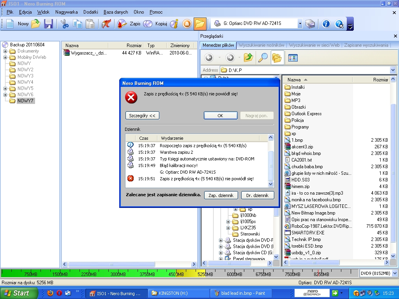Select RoboCop-1987.Lektor.DVDRip file
The image size is (399, 299).
[322, 226]
